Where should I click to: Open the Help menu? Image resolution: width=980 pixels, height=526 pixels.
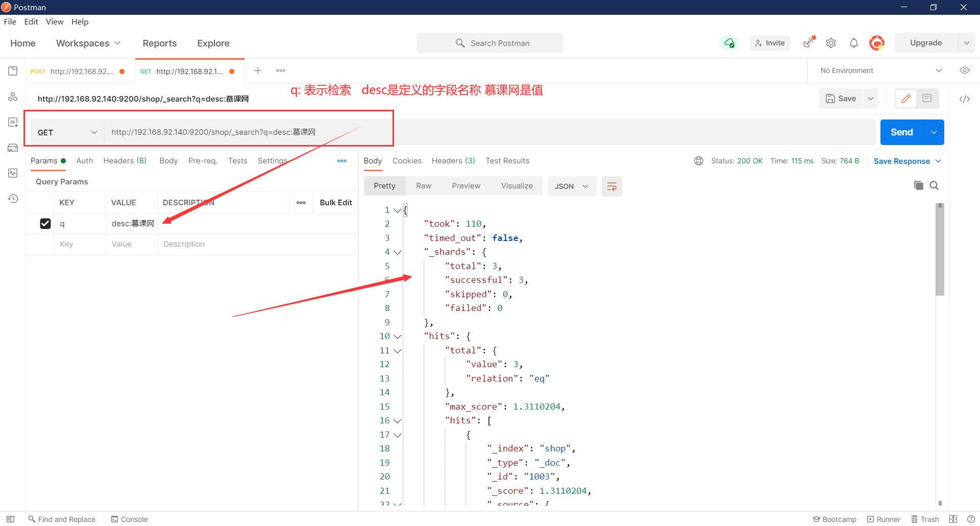80,21
